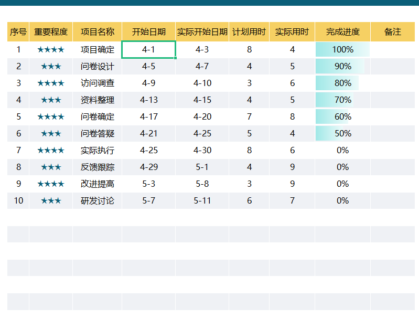Select the 开始日期 cell showing 4-1
Image resolution: width=419 pixels, height=319 pixels.
[x=148, y=49]
